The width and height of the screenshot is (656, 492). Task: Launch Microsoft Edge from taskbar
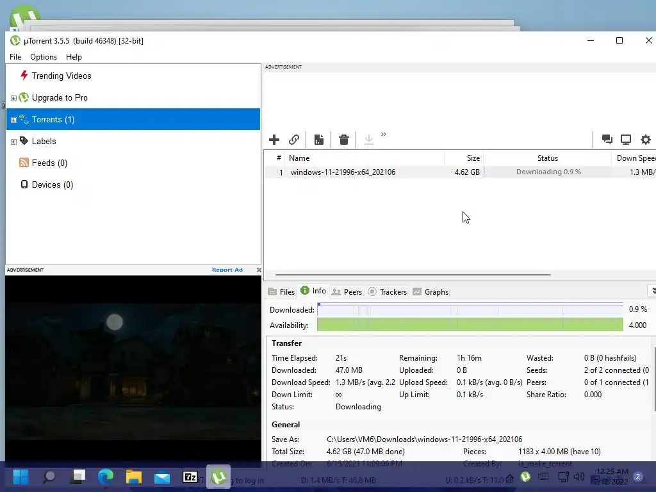(x=106, y=477)
